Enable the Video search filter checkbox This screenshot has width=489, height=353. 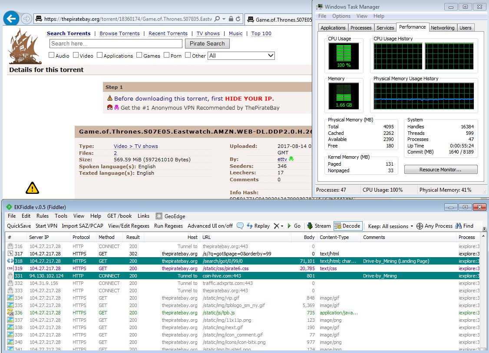(x=76, y=55)
